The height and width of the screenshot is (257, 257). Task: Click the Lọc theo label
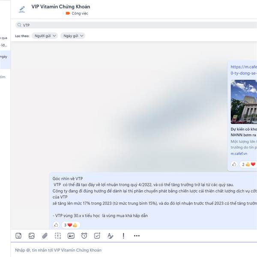pyautogui.click(x=22, y=36)
